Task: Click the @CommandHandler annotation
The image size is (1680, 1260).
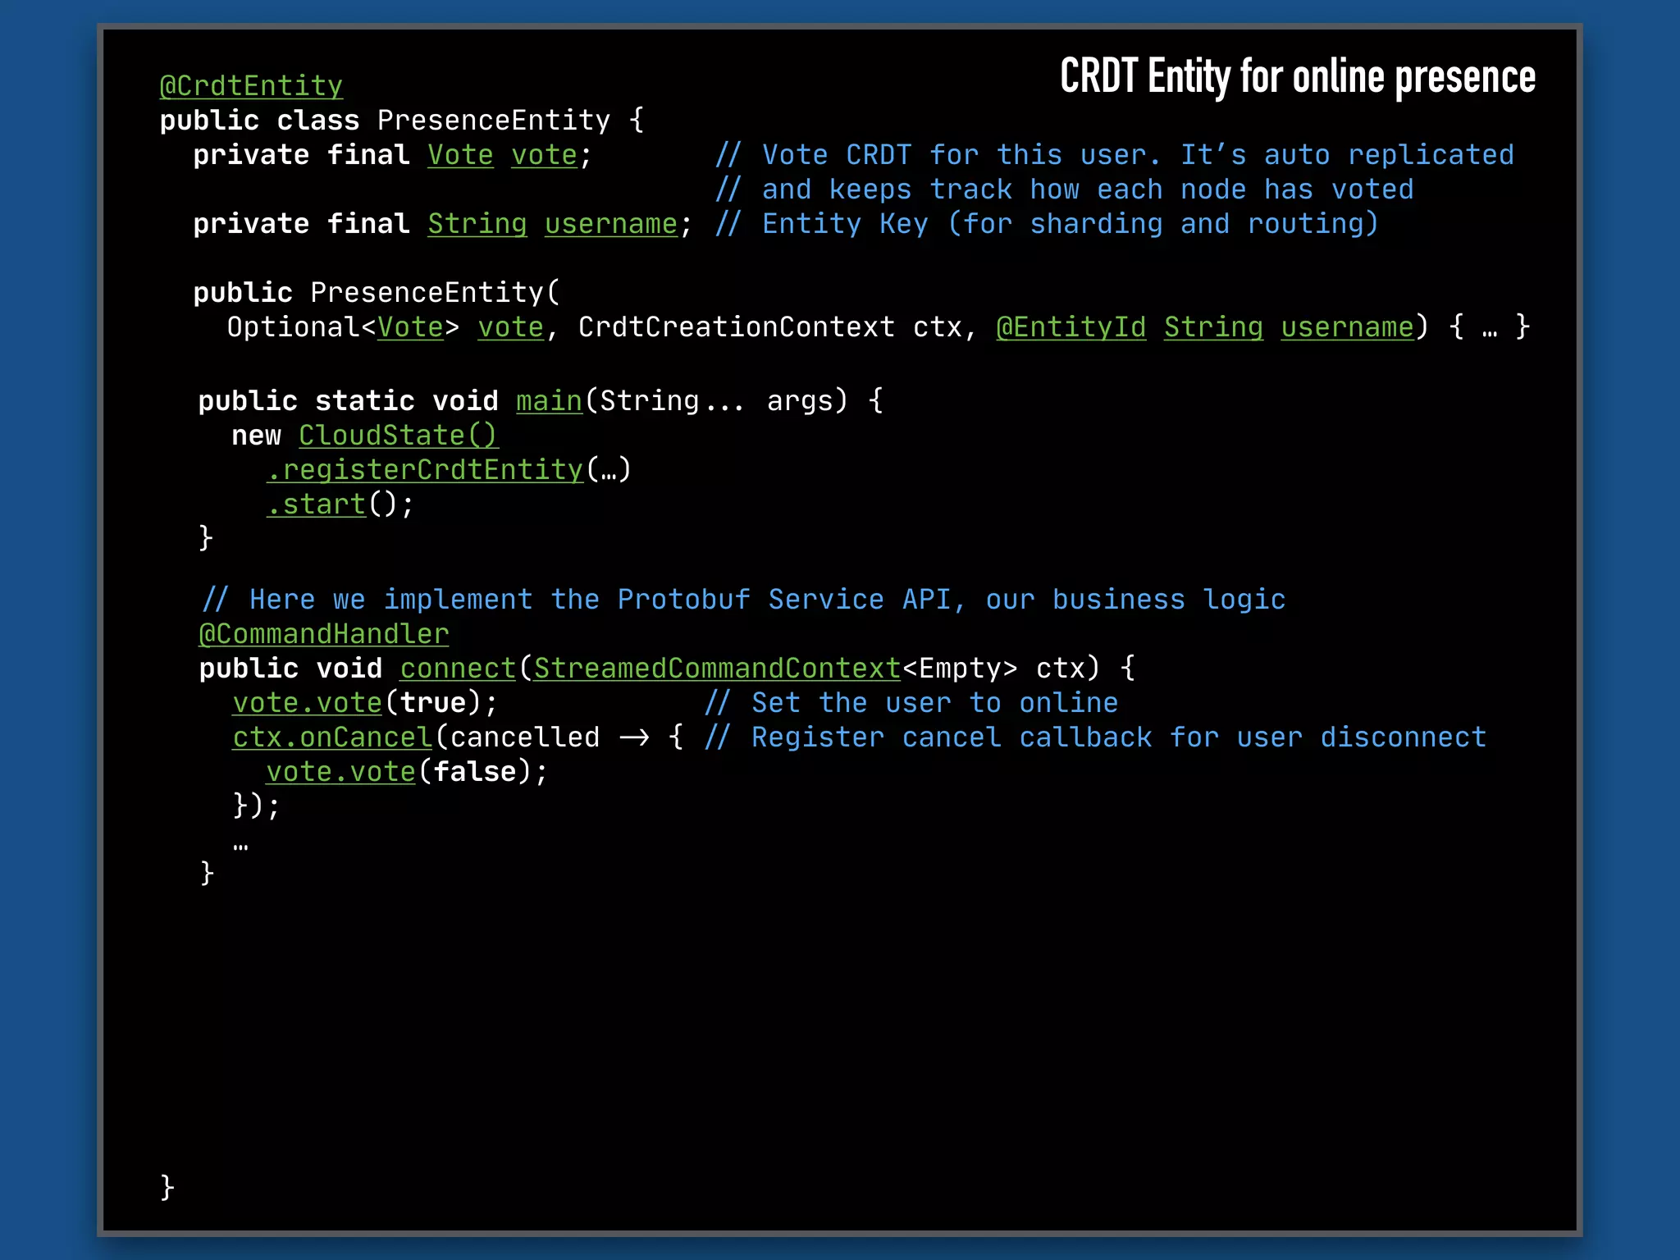Action: pos(324,634)
